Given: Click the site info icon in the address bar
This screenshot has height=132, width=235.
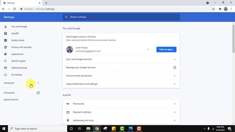Looking at the screenshot, I should tap(21, 9).
